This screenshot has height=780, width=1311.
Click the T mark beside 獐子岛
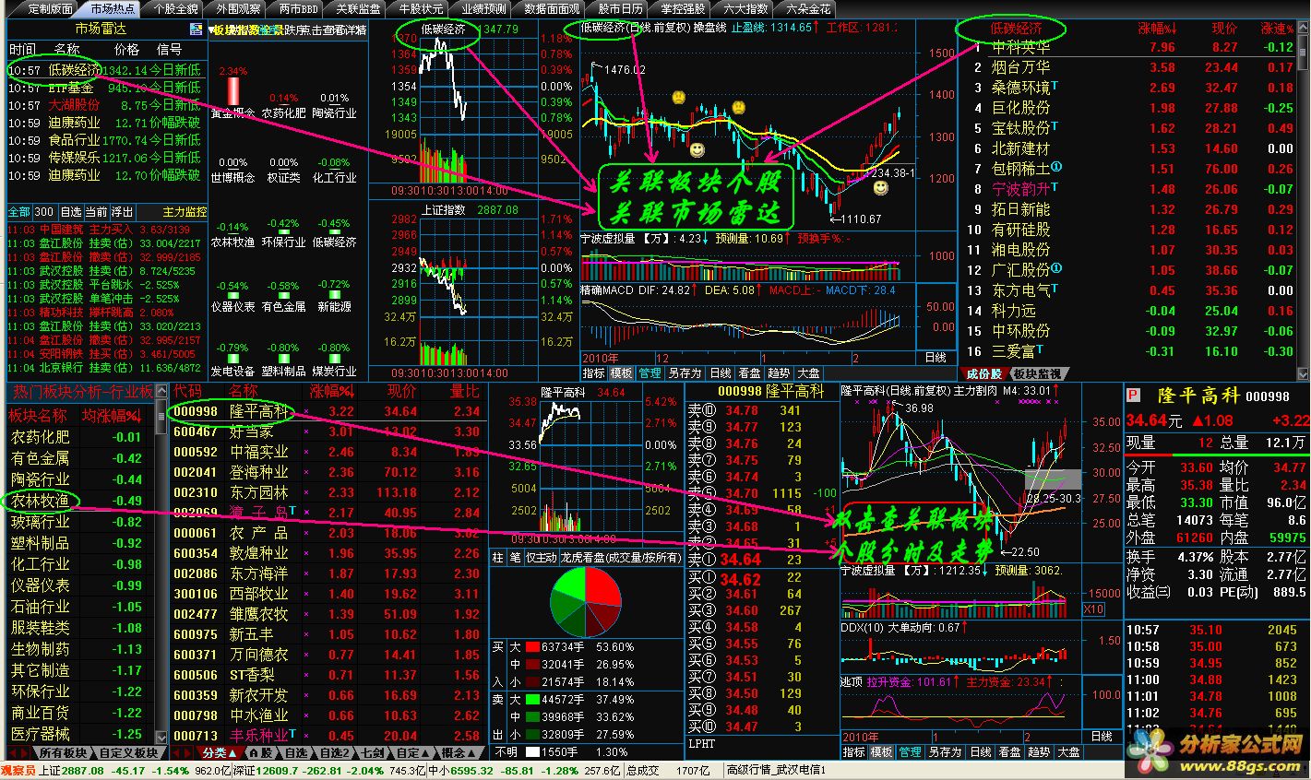coord(292,510)
